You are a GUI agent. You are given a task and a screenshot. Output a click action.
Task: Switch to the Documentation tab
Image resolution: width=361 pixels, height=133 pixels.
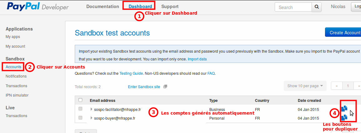coord(103,7)
